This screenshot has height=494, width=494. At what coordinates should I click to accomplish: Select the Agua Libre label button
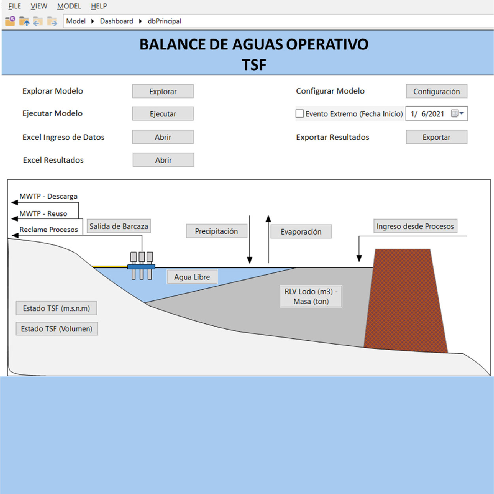coord(192,277)
